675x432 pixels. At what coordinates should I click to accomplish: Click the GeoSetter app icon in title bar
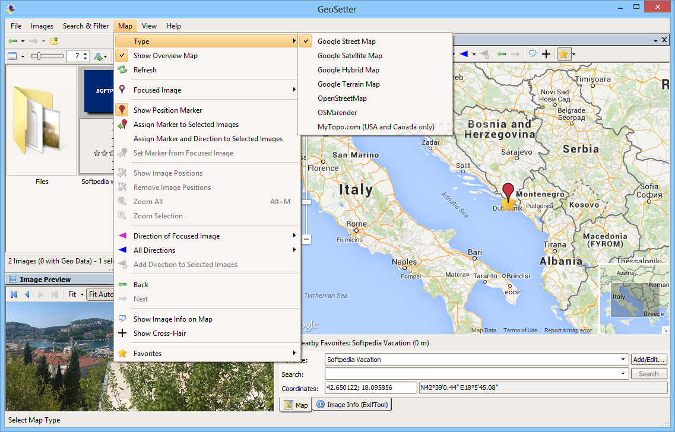coord(11,8)
